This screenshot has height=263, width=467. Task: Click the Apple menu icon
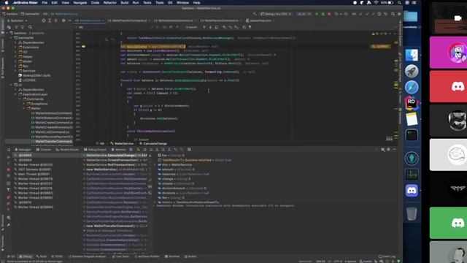[x=7, y=3]
